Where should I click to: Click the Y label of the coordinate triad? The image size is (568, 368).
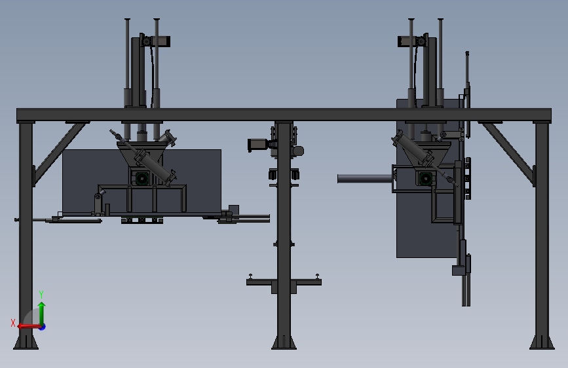41,294
